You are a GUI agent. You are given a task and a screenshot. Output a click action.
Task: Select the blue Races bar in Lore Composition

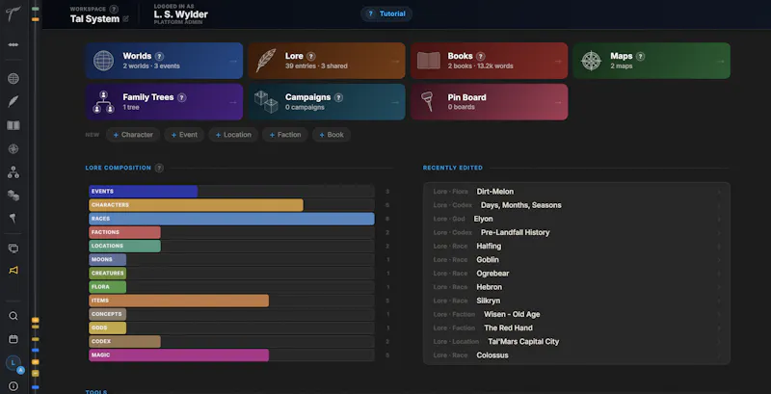pos(231,219)
